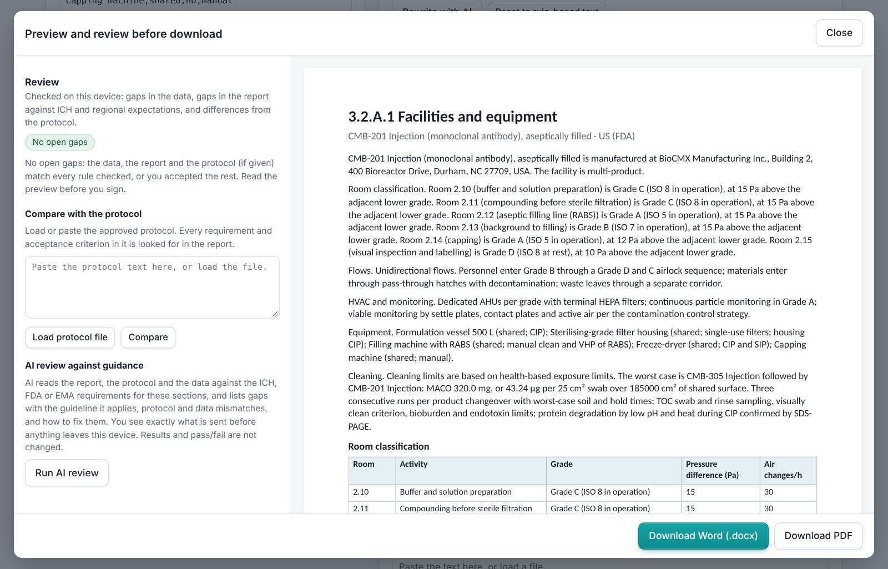Click the "Buffer and solution preparation" table cell

471,492
